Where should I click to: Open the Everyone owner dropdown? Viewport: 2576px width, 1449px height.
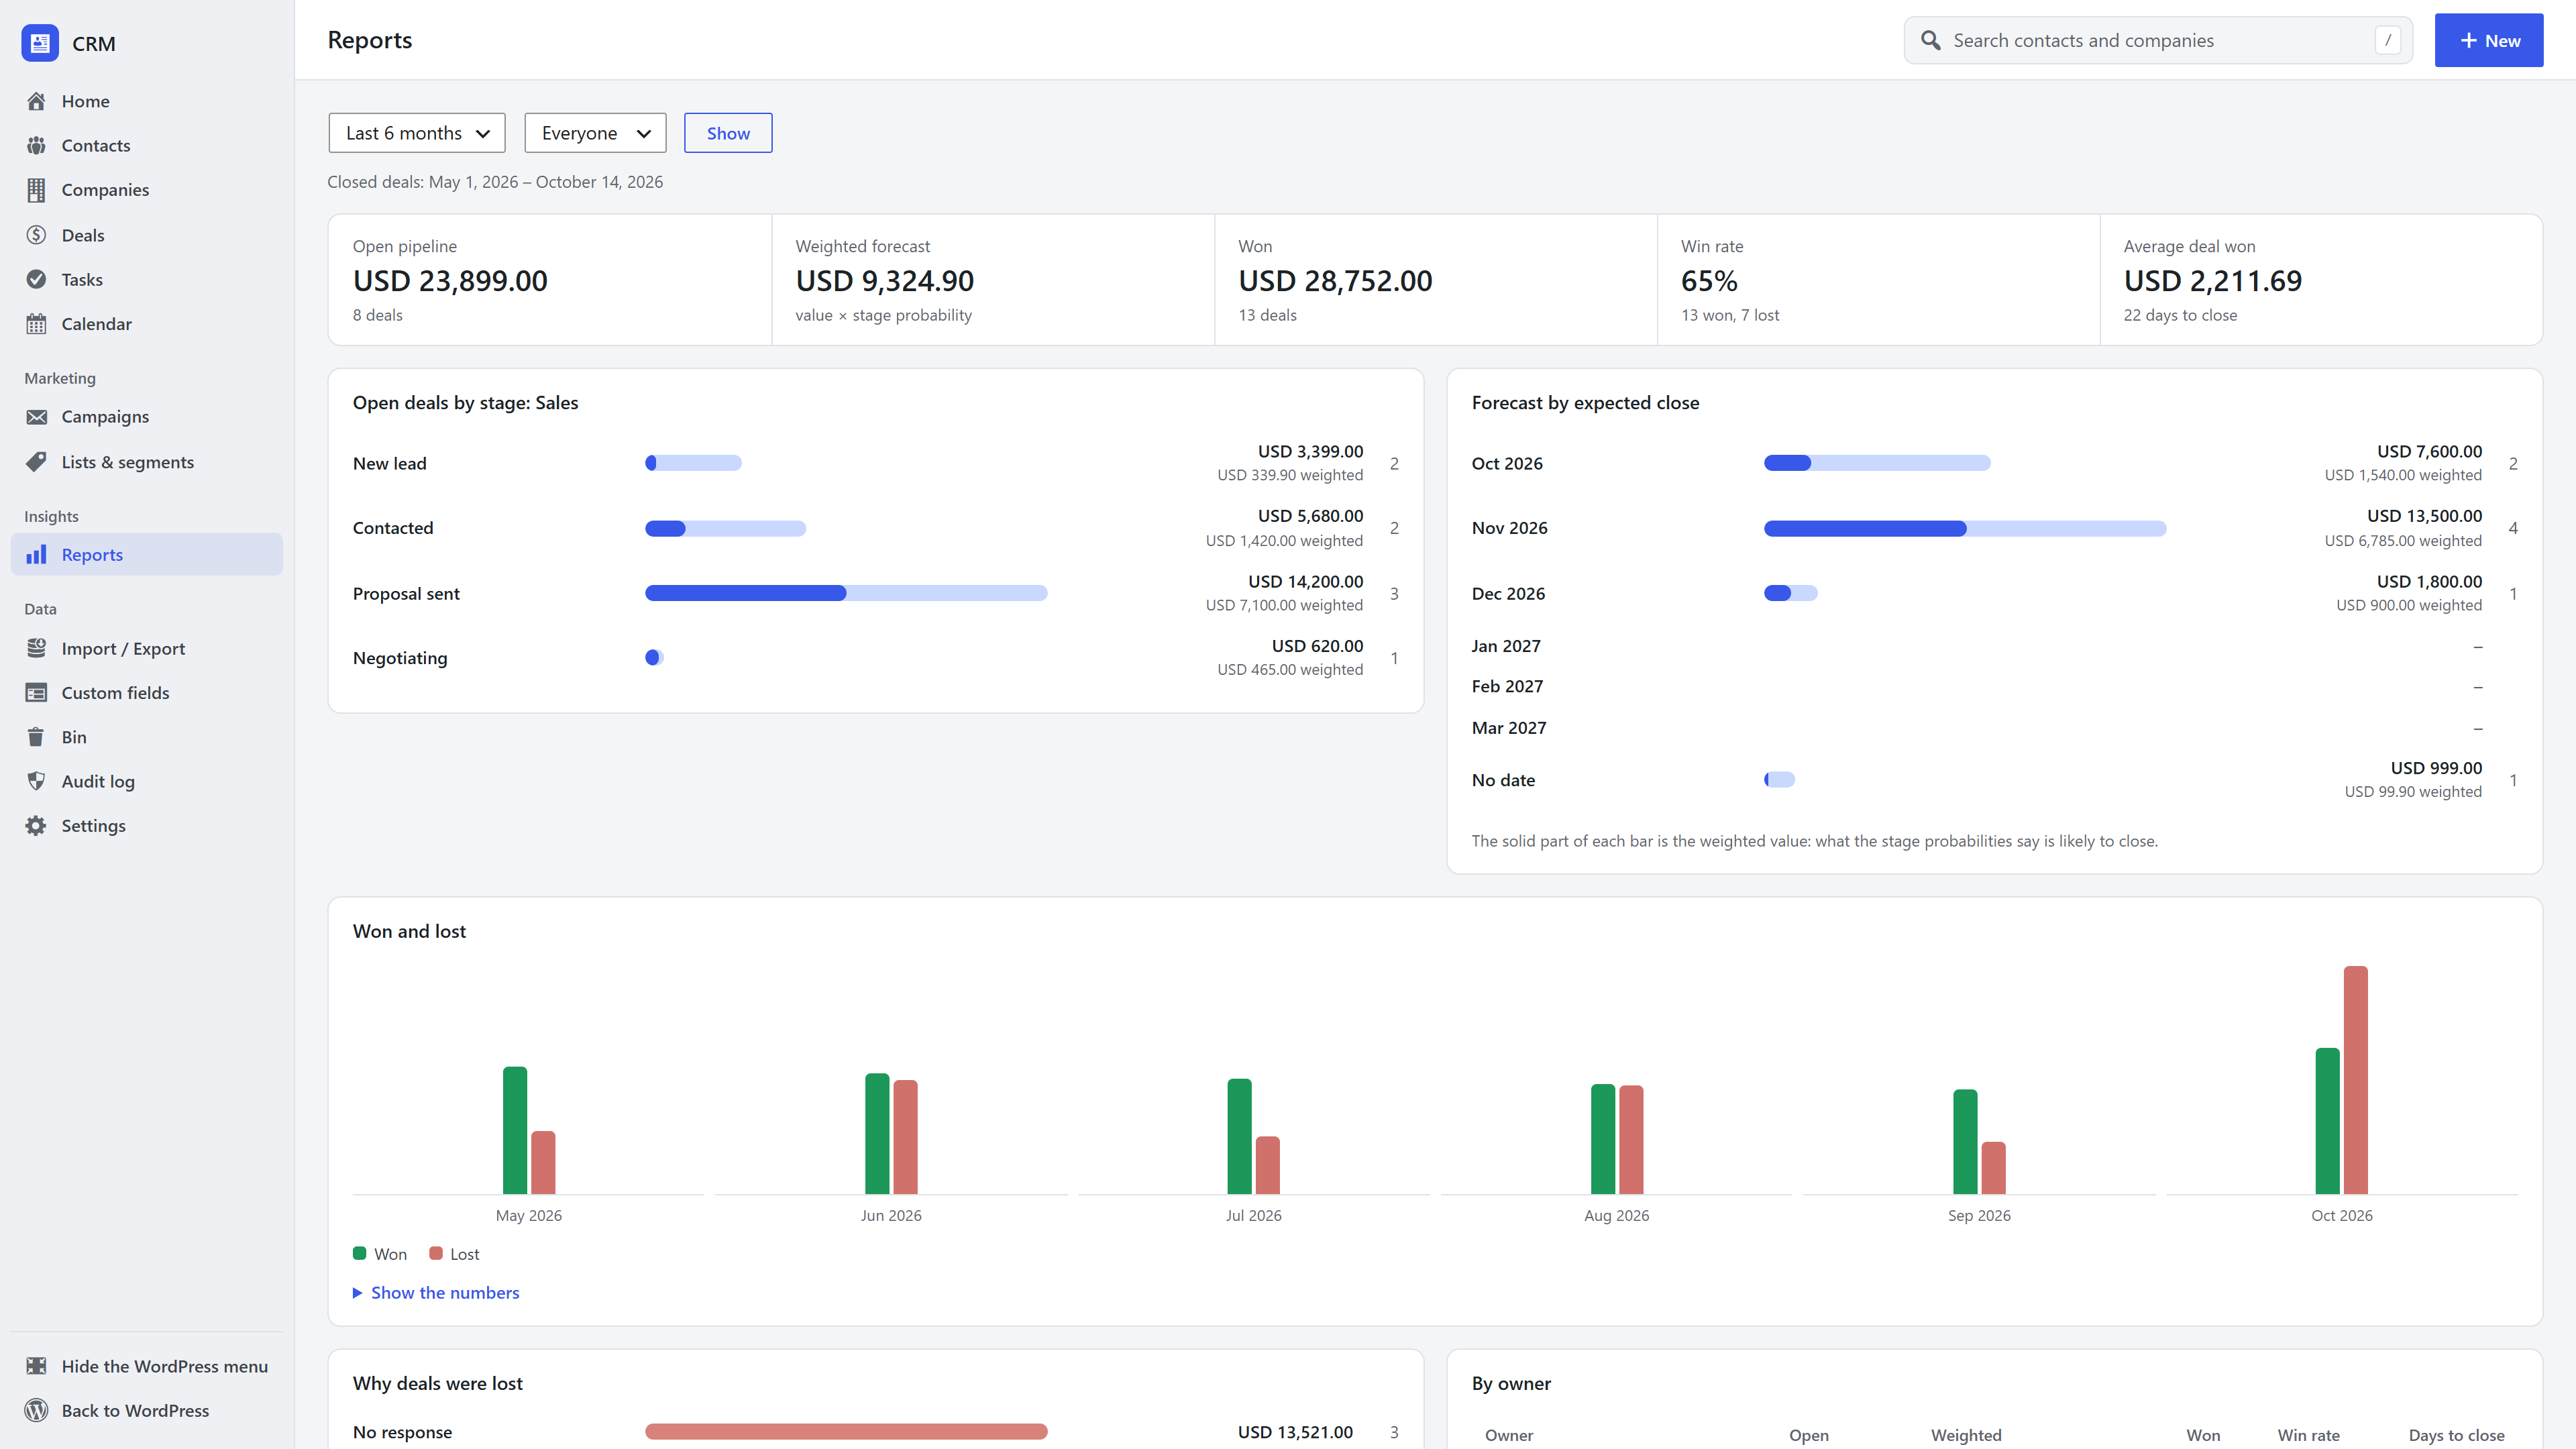click(595, 133)
